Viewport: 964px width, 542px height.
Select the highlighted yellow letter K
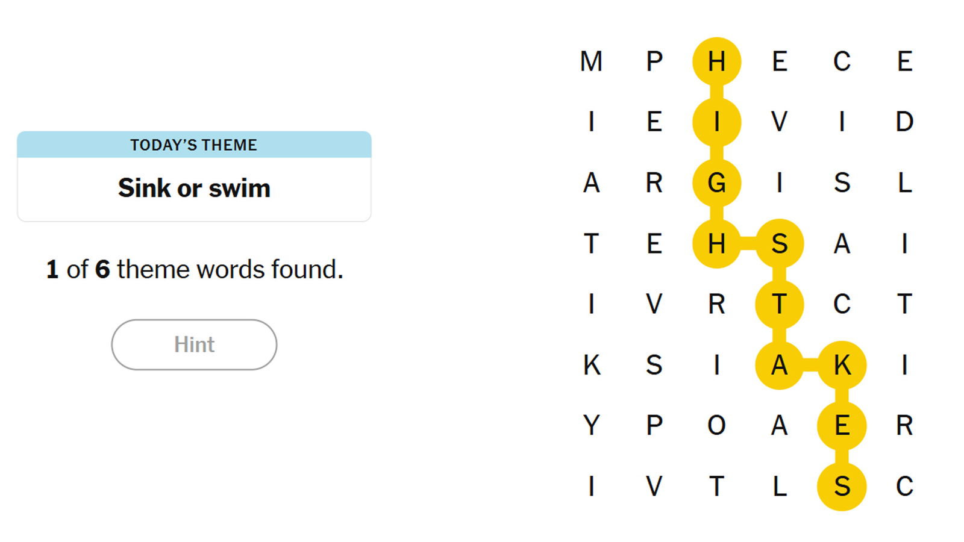[x=842, y=365]
